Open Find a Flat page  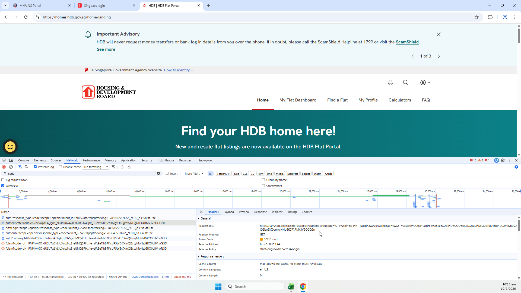337,100
